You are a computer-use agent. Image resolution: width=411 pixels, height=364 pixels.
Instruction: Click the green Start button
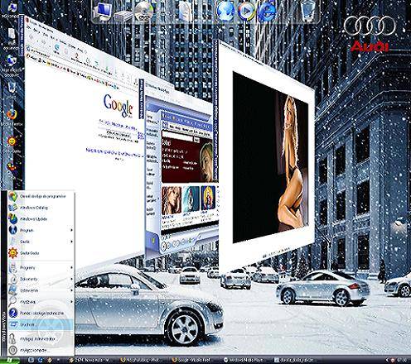pos(10,360)
